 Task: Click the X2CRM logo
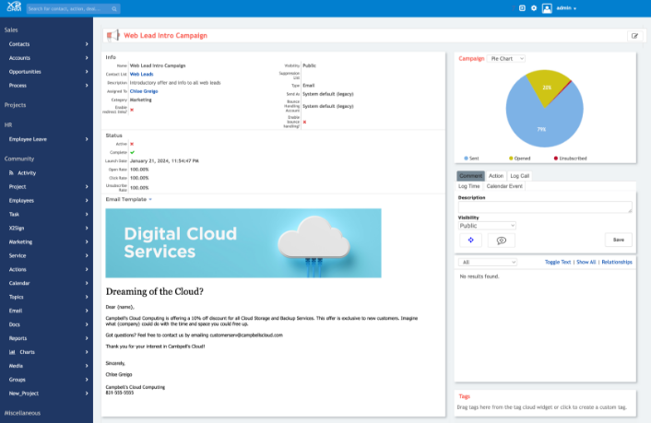point(11,8)
